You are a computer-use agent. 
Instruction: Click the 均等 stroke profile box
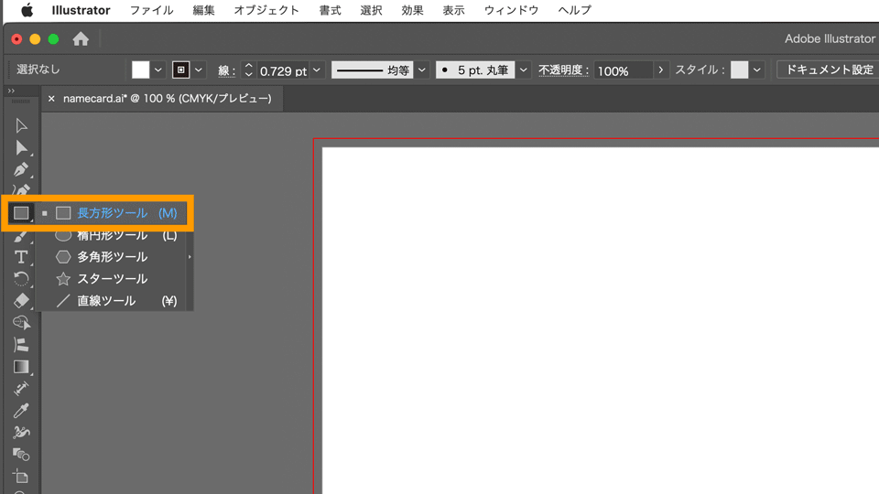373,70
